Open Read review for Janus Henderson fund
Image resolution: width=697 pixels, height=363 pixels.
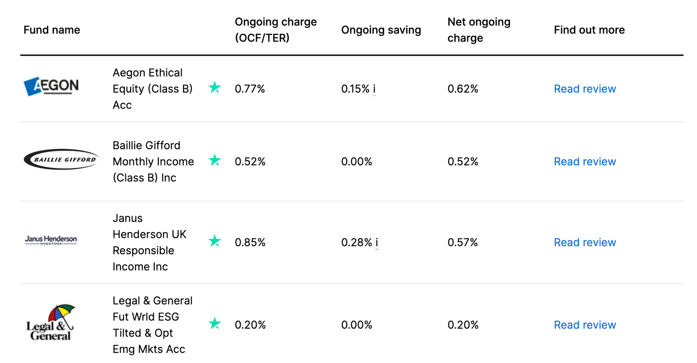click(x=585, y=242)
